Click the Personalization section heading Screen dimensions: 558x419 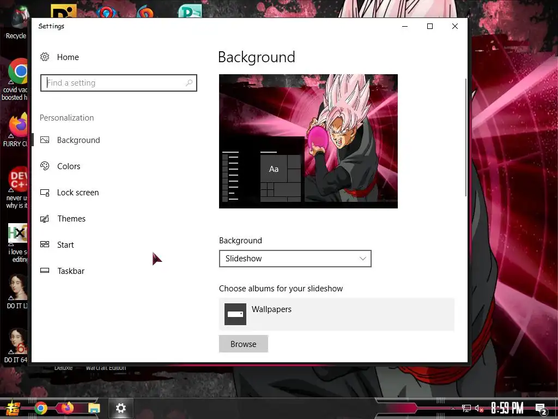67,118
